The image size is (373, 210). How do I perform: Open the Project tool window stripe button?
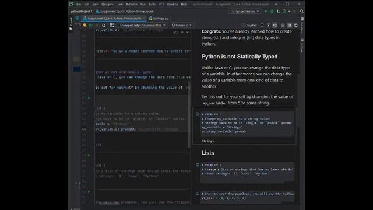click(x=71, y=24)
